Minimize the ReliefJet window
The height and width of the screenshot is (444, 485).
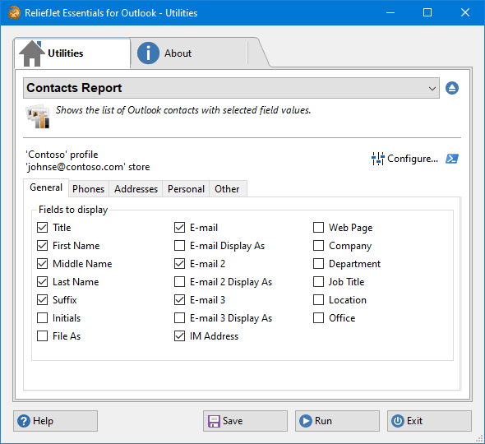390,12
